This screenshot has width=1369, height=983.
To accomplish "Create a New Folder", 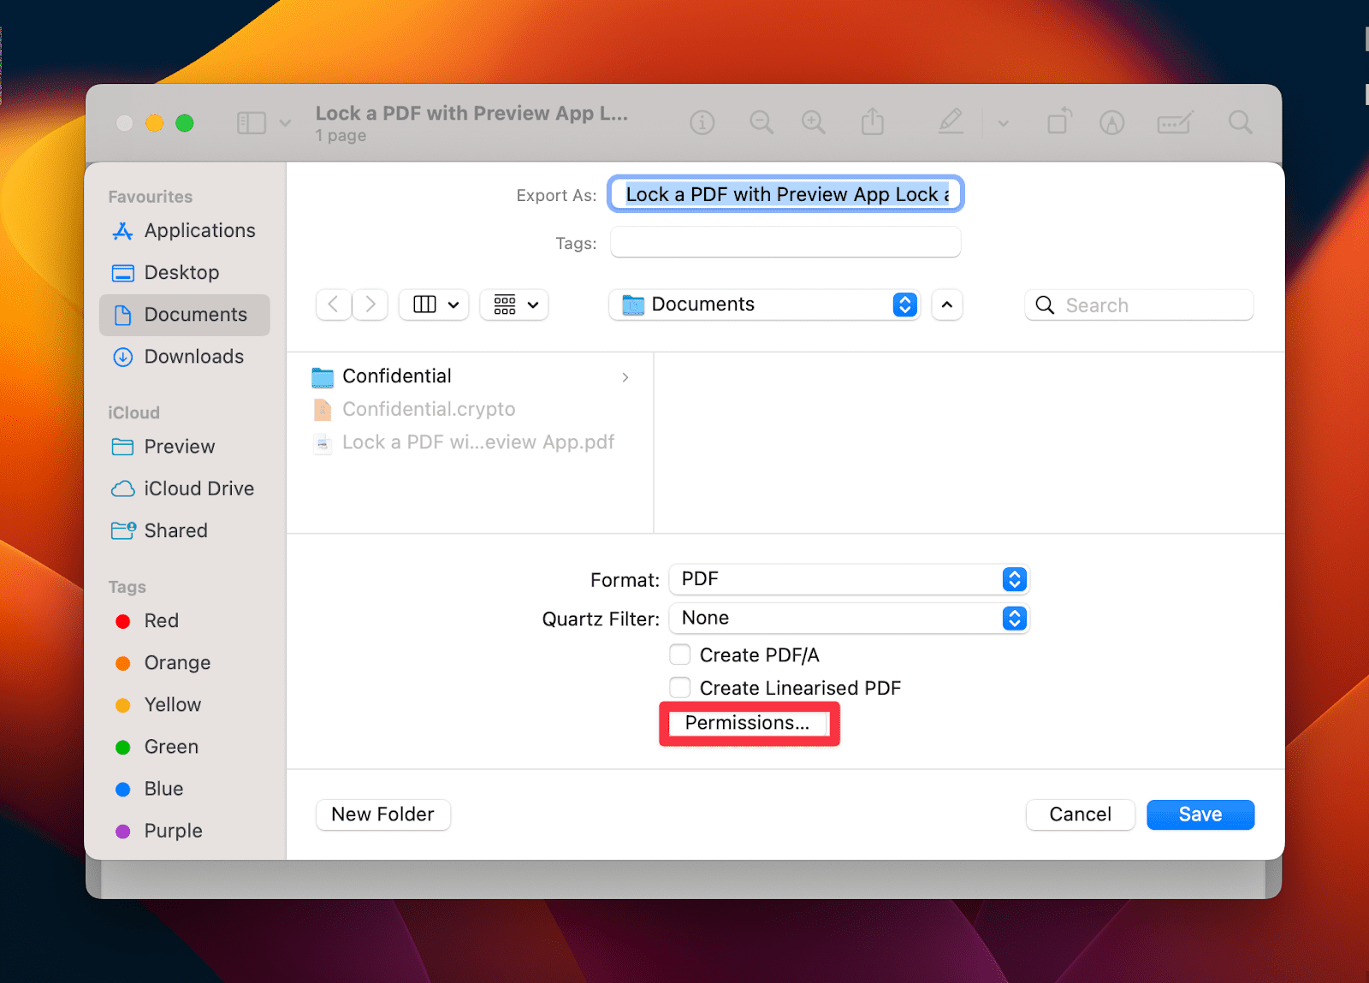I will pyautogui.click(x=382, y=814).
